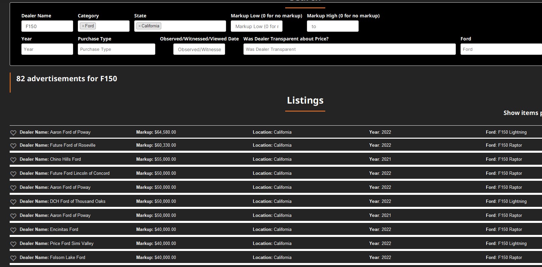
Task: Click heart icon for Chino Hills Ford
Action: (x=13, y=160)
